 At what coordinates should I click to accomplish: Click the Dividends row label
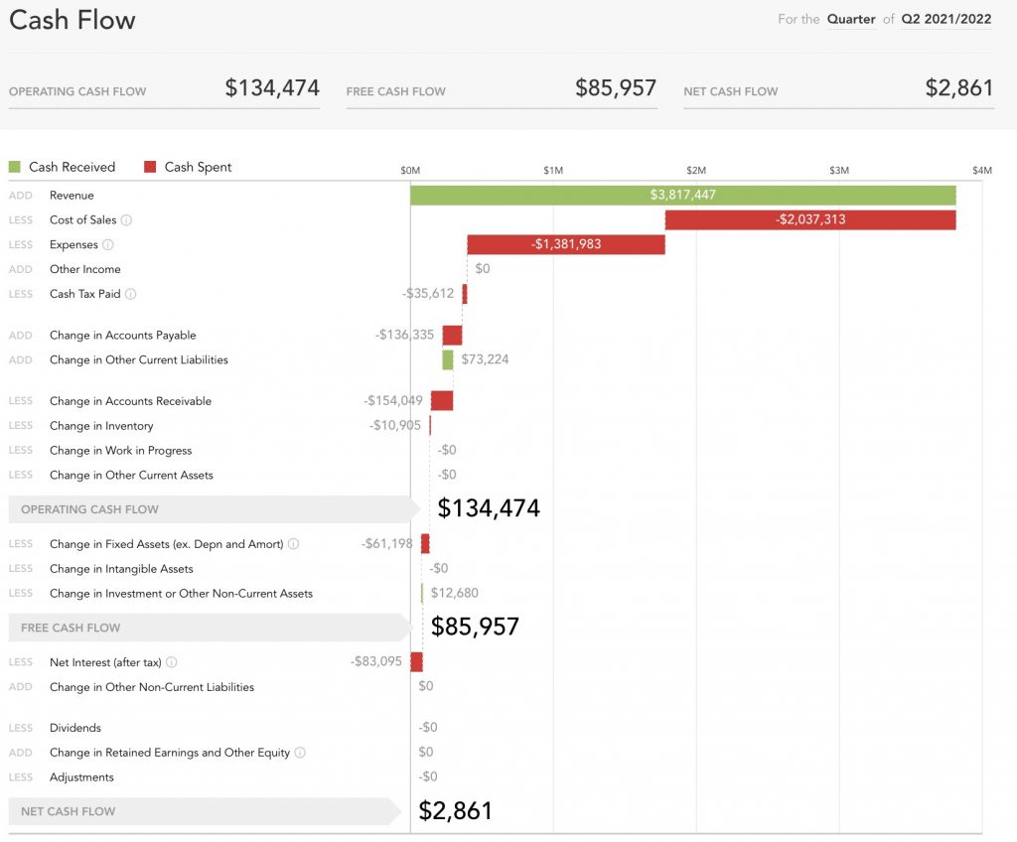pos(75,728)
